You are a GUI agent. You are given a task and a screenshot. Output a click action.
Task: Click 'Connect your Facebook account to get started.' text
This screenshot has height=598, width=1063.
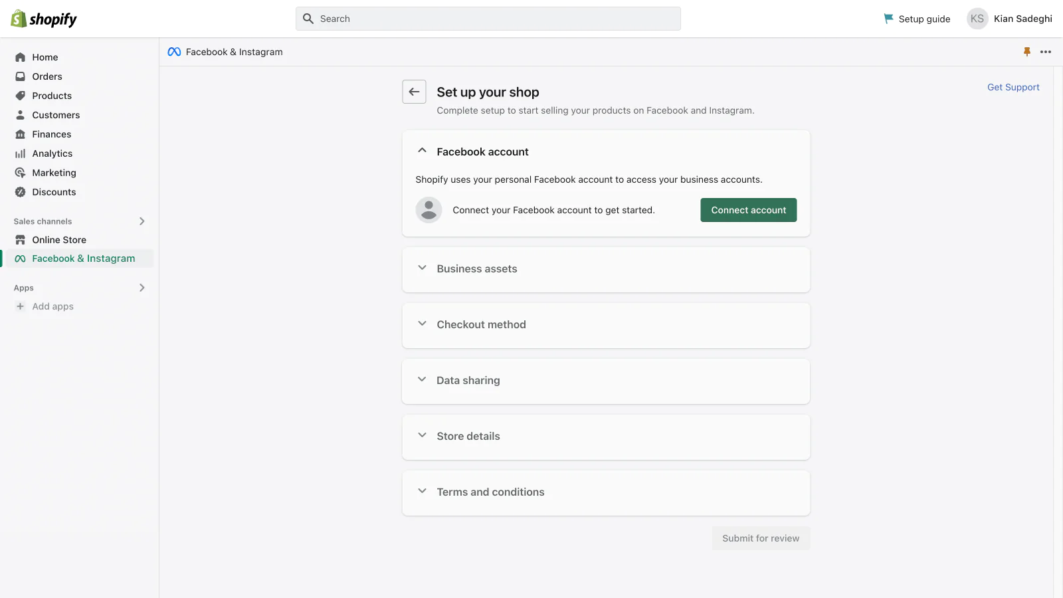[553, 210]
